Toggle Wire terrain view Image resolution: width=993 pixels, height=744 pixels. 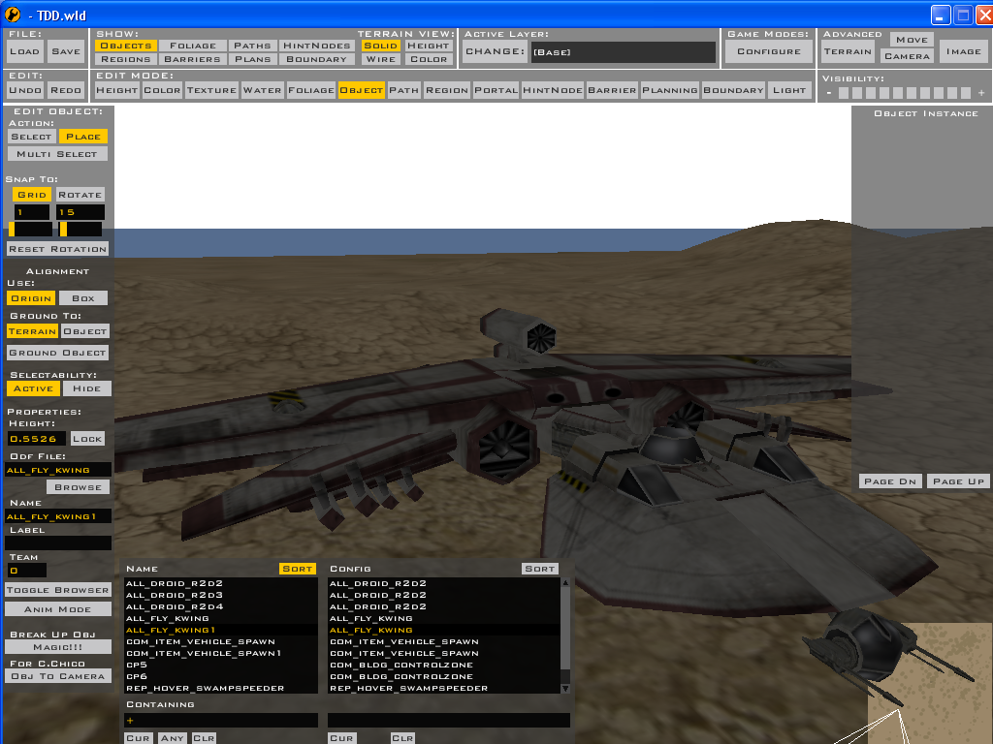click(x=380, y=58)
